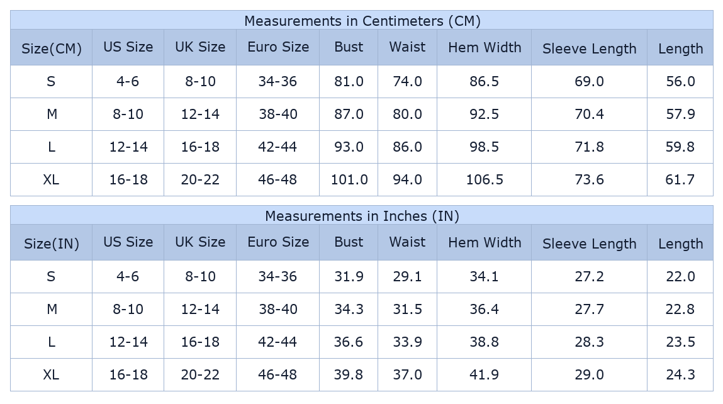Click the hem width value 106.5
723x404 pixels.
click(x=485, y=179)
